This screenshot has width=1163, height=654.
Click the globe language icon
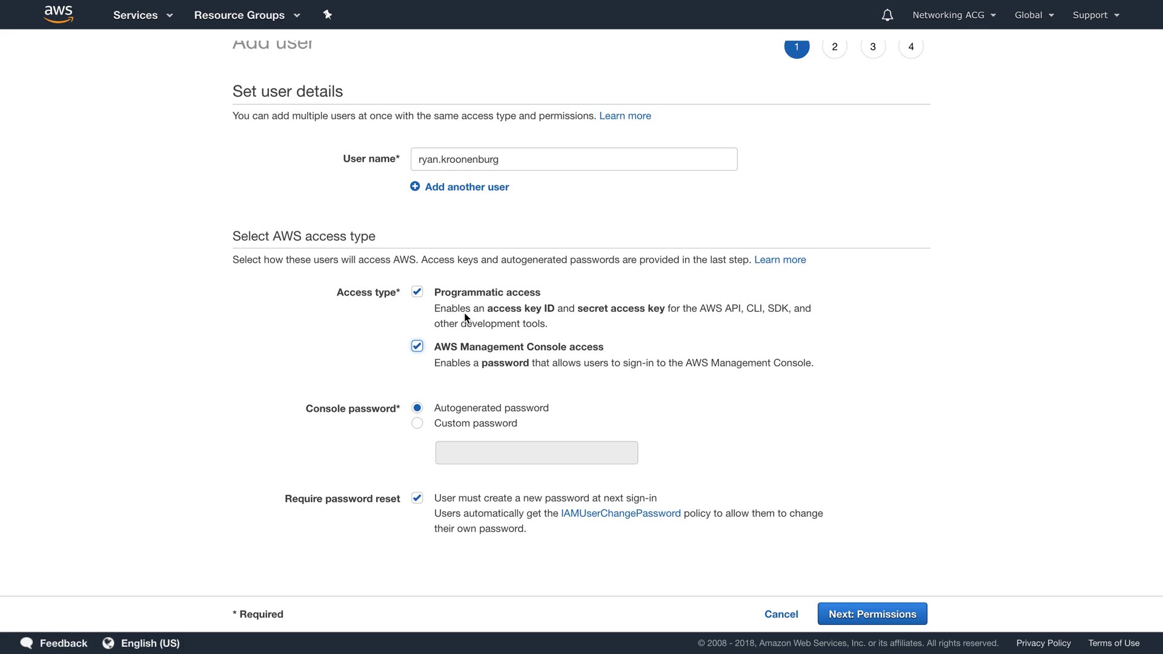108,643
